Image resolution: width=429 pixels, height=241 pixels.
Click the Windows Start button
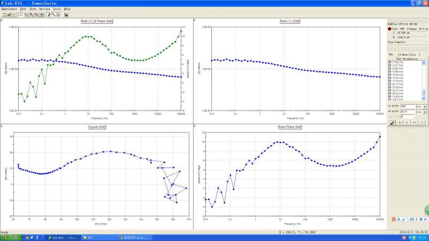tap(10, 238)
